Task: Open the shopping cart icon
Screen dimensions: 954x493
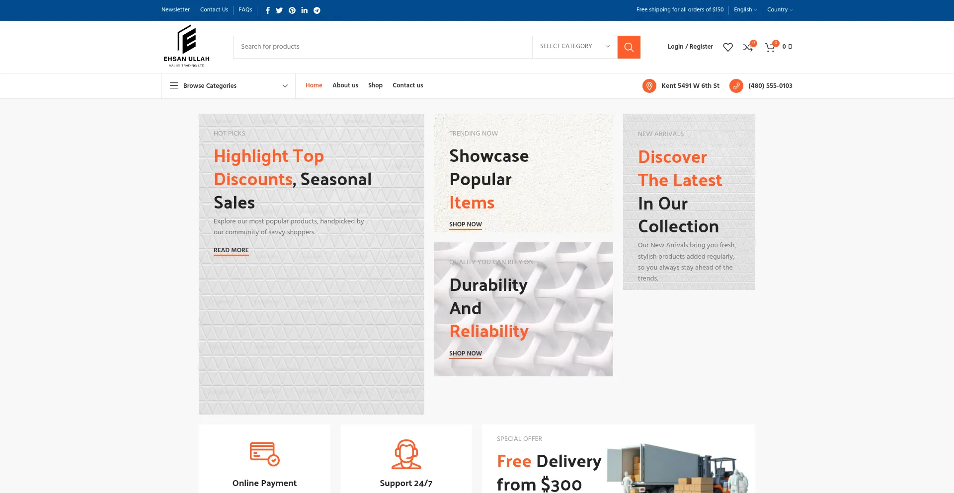Action: click(x=770, y=47)
